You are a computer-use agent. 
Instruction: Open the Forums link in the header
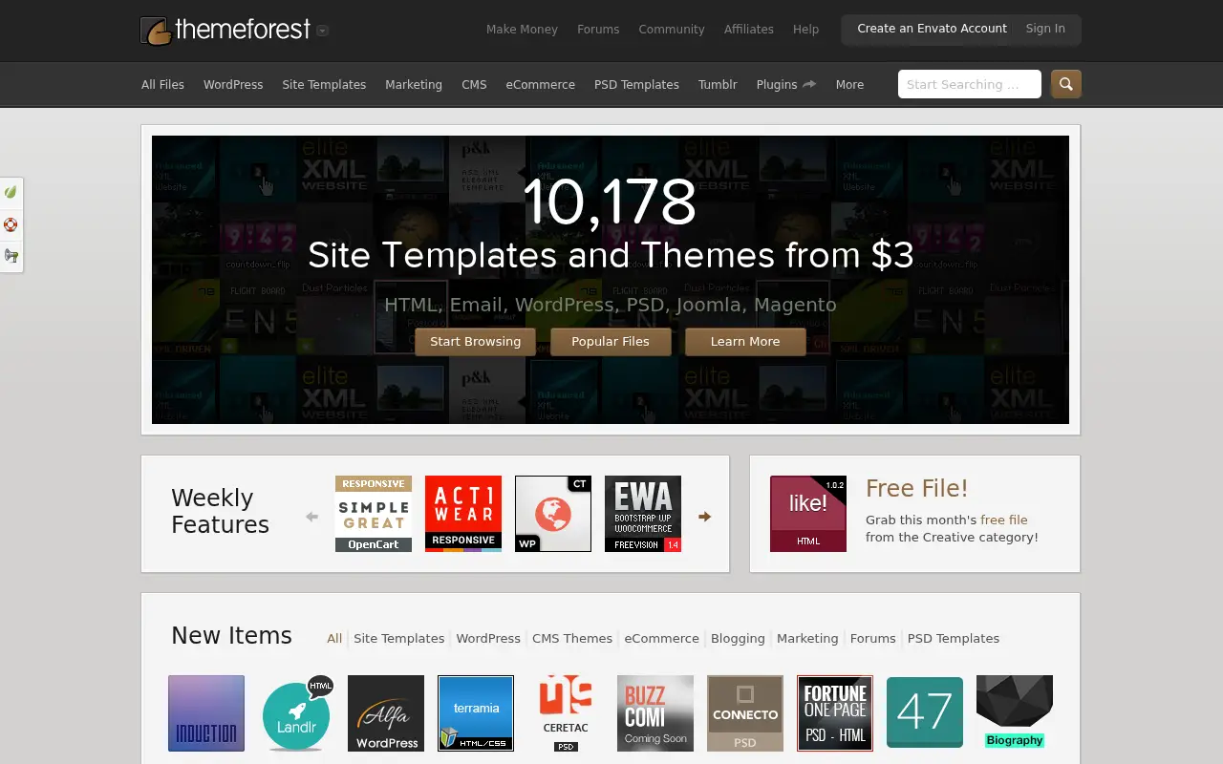[x=598, y=30]
